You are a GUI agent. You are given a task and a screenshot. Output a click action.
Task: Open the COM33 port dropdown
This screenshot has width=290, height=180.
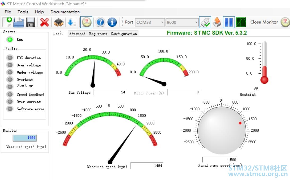coord(150,22)
